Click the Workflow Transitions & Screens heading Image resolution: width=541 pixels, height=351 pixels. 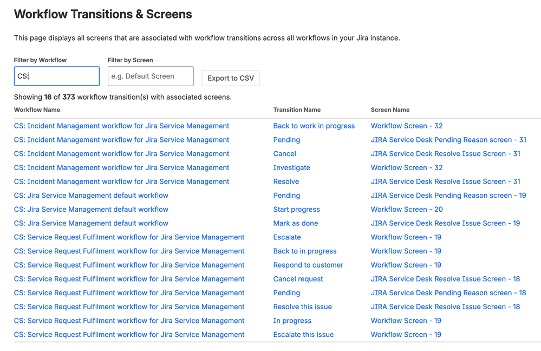tap(103, 14)
